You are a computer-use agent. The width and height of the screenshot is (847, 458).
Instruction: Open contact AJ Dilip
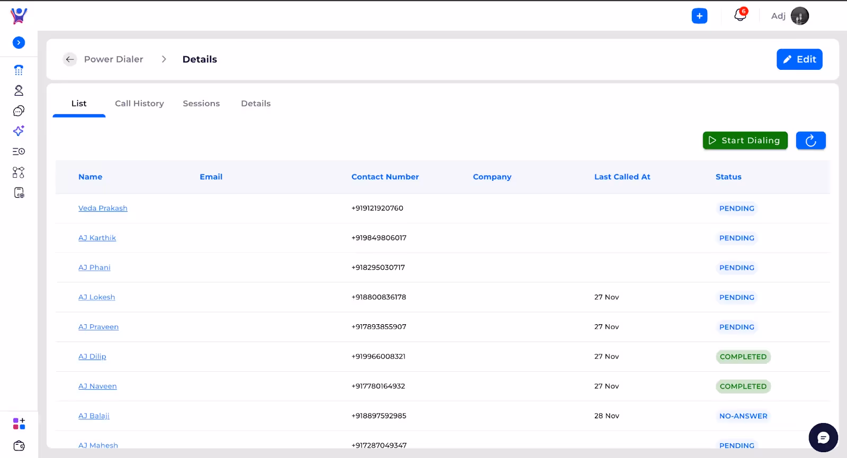92,356
